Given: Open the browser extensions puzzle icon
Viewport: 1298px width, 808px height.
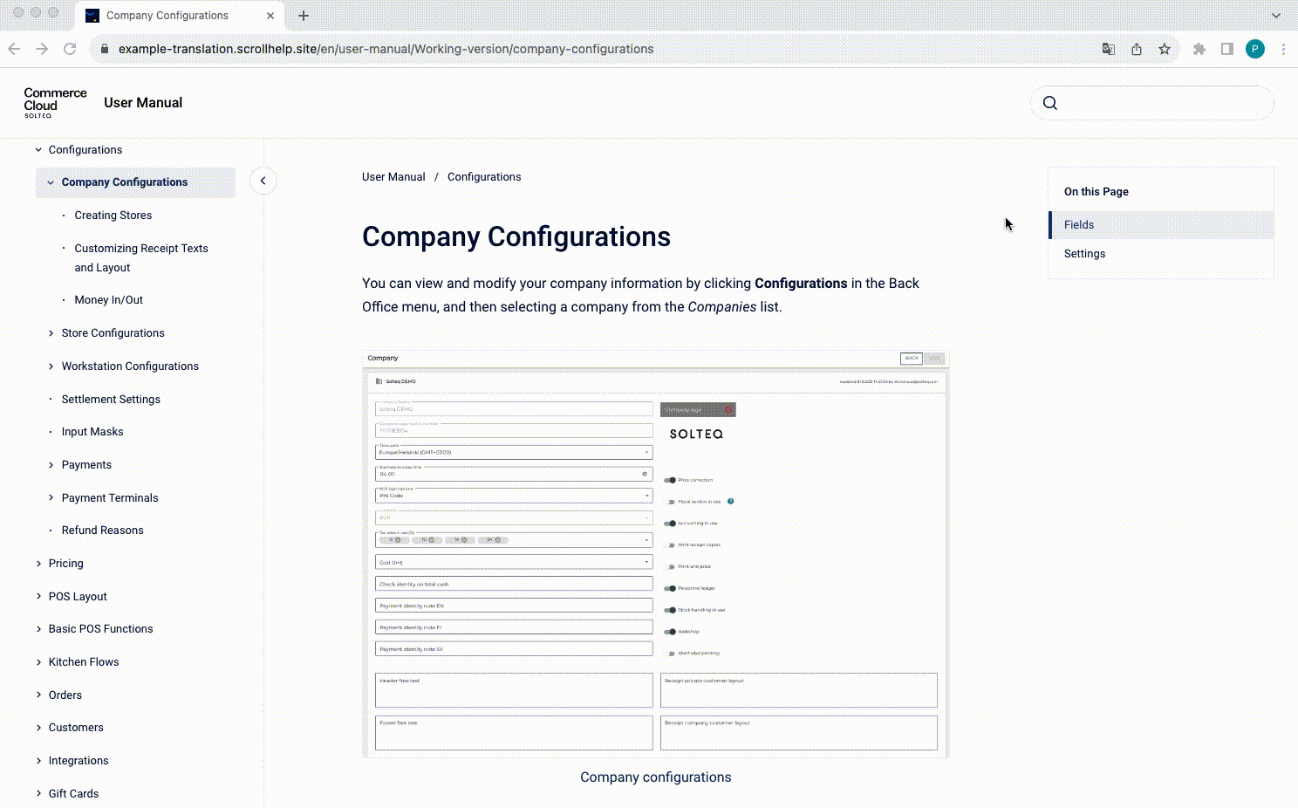Looking at the screenshot, I should click(x=1199, y=49).
